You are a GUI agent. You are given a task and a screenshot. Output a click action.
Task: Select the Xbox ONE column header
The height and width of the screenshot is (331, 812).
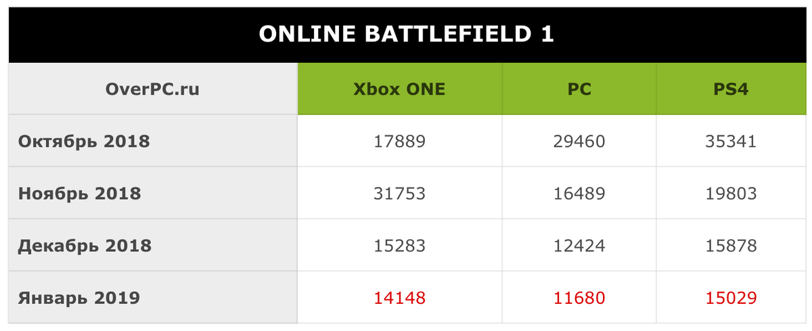click(399, 89)
